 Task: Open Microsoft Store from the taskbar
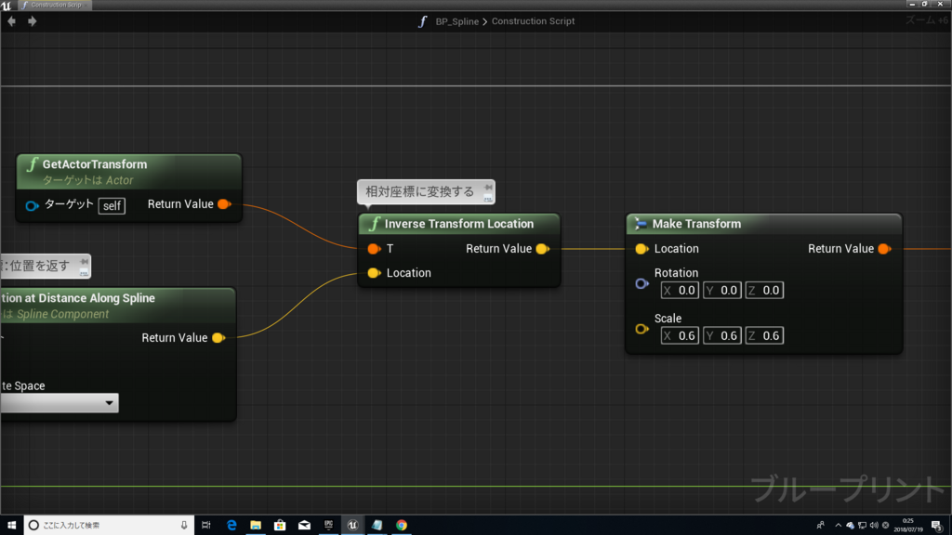280,526
